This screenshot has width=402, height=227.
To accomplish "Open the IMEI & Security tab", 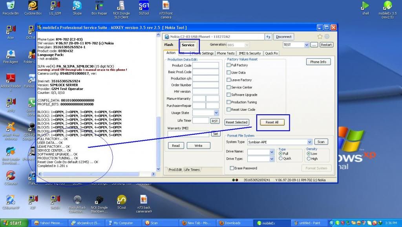I will click(250, 53).
